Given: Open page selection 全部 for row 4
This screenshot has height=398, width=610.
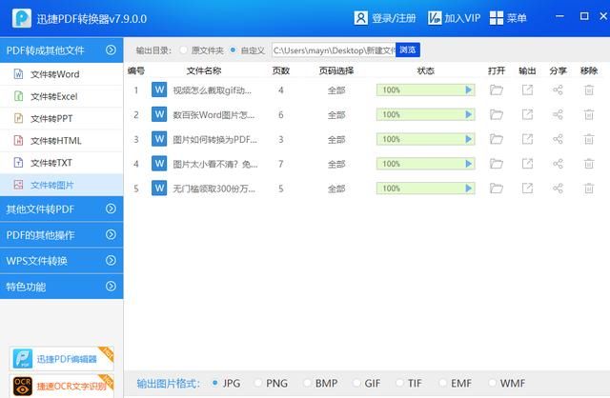Looking at the screenshot, I should point(336,164).
